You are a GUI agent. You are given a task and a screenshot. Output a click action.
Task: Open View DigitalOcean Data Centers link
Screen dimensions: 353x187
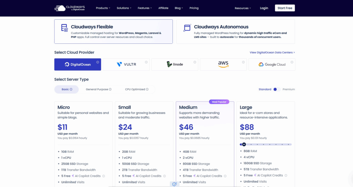pos(272,53)
